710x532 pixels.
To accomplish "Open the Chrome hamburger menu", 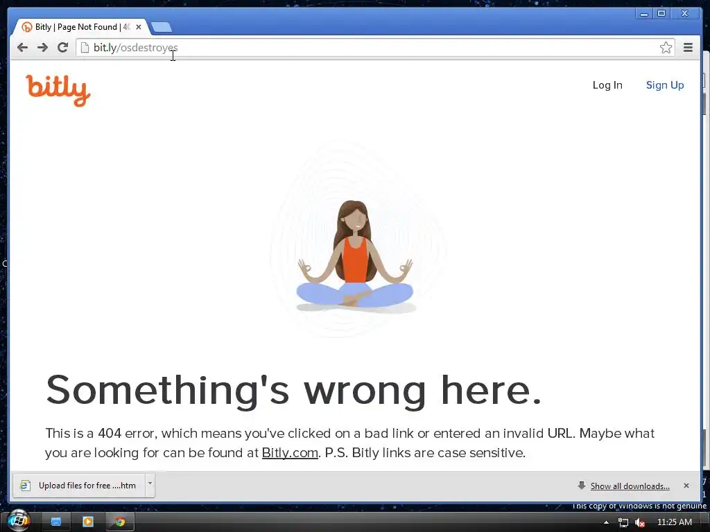I will (688, 48).
